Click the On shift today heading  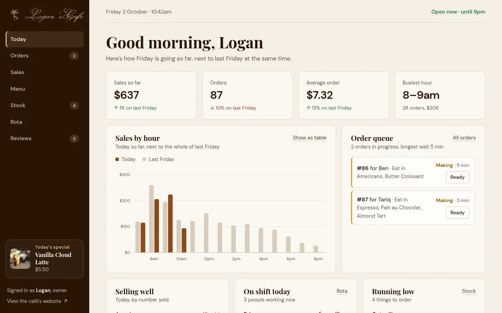coord(267,292)
